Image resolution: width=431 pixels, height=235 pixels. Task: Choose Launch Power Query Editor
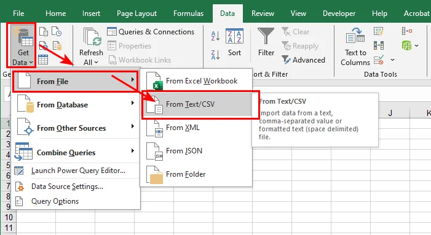coord(76,171)
